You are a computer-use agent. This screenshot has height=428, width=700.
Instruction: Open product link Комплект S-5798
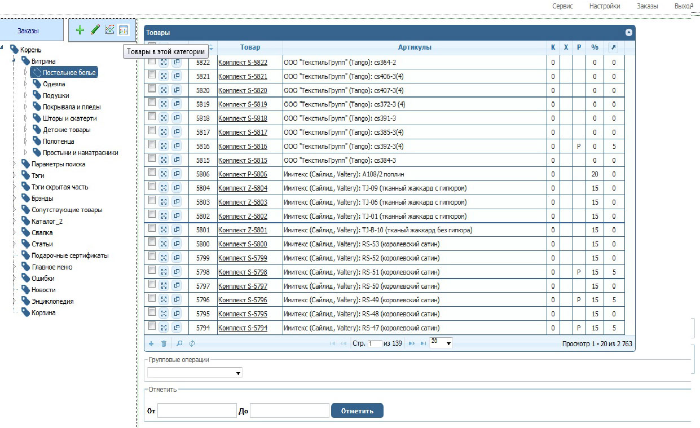(243, 272)
